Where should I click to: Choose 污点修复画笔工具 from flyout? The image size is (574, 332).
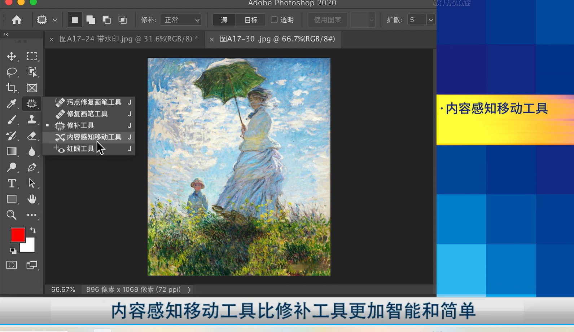click(89, 102)
